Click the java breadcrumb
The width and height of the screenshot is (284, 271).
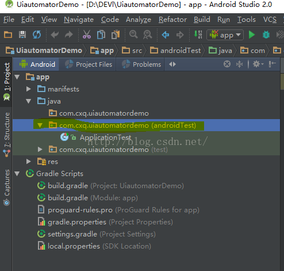(x=220, y=51)
